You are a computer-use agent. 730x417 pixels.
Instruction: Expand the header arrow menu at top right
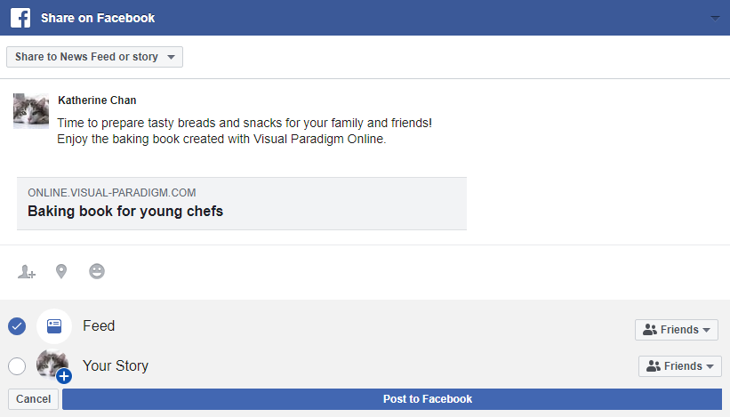click(716, 18)
